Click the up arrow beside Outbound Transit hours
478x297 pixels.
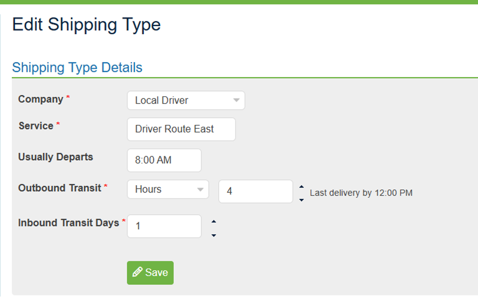301,186
